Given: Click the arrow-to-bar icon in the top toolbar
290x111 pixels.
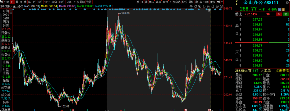Looking at the screenshot, I should [x=218, y=2].
